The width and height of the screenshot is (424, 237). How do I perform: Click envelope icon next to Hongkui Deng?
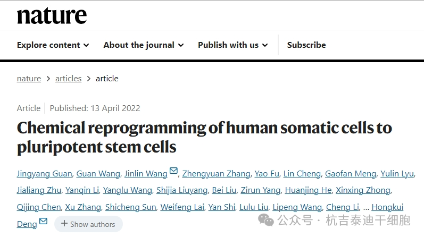pyautogui.click(x=43, y=221)
